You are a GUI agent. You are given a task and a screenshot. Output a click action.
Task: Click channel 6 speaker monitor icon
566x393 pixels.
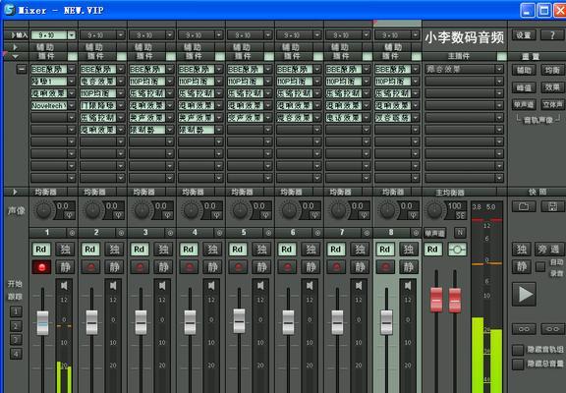click(x=310, y=286)
